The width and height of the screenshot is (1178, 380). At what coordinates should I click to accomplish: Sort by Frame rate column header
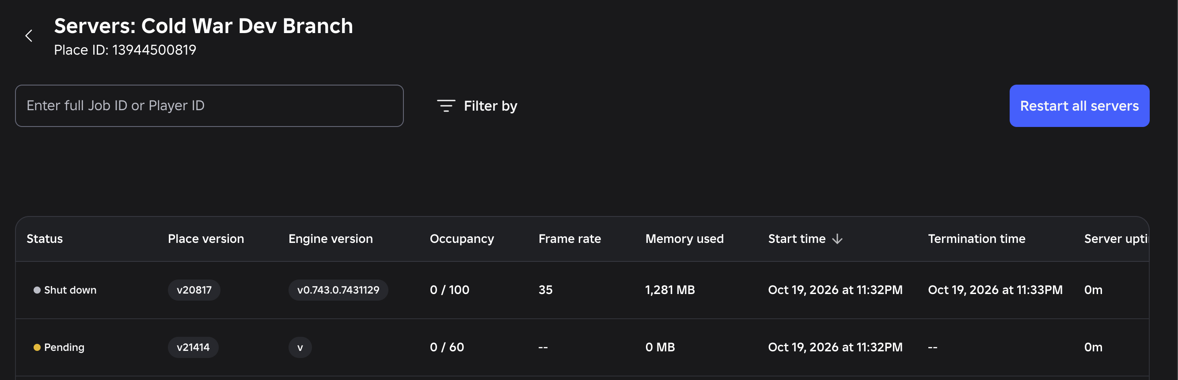point(570,238)
